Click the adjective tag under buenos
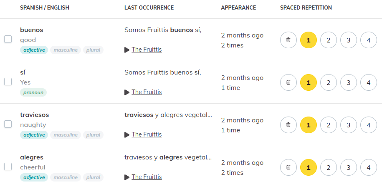Viewport: 382px width, 184px height. 34,50
